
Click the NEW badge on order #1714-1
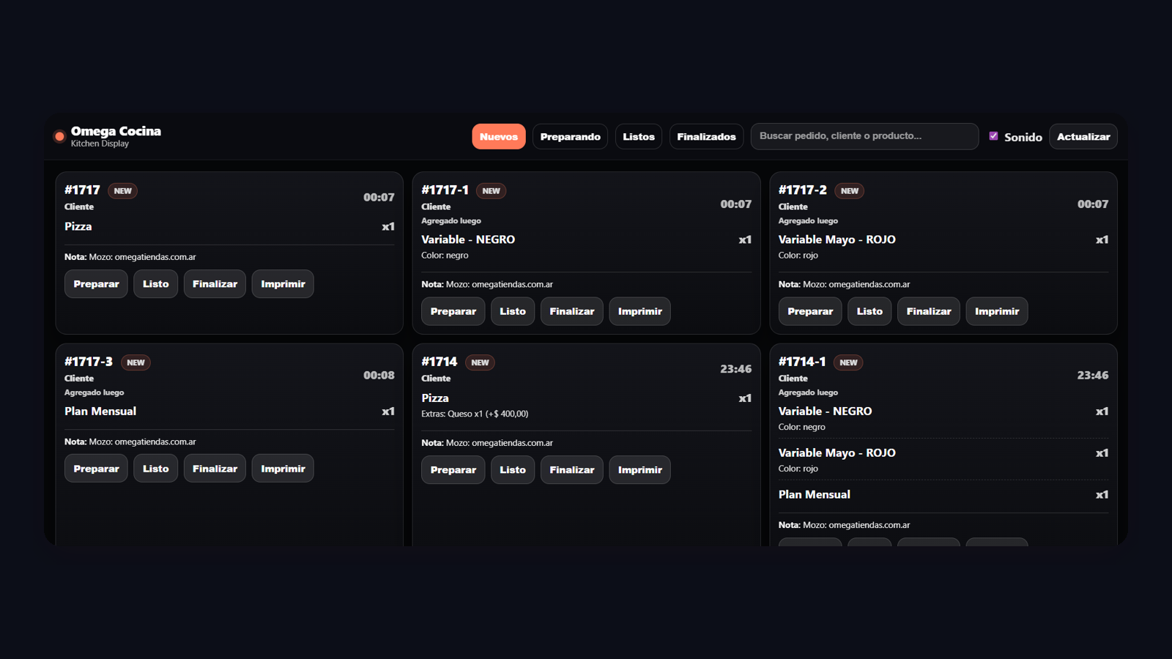pyautogui.click(x=848, y=362)
